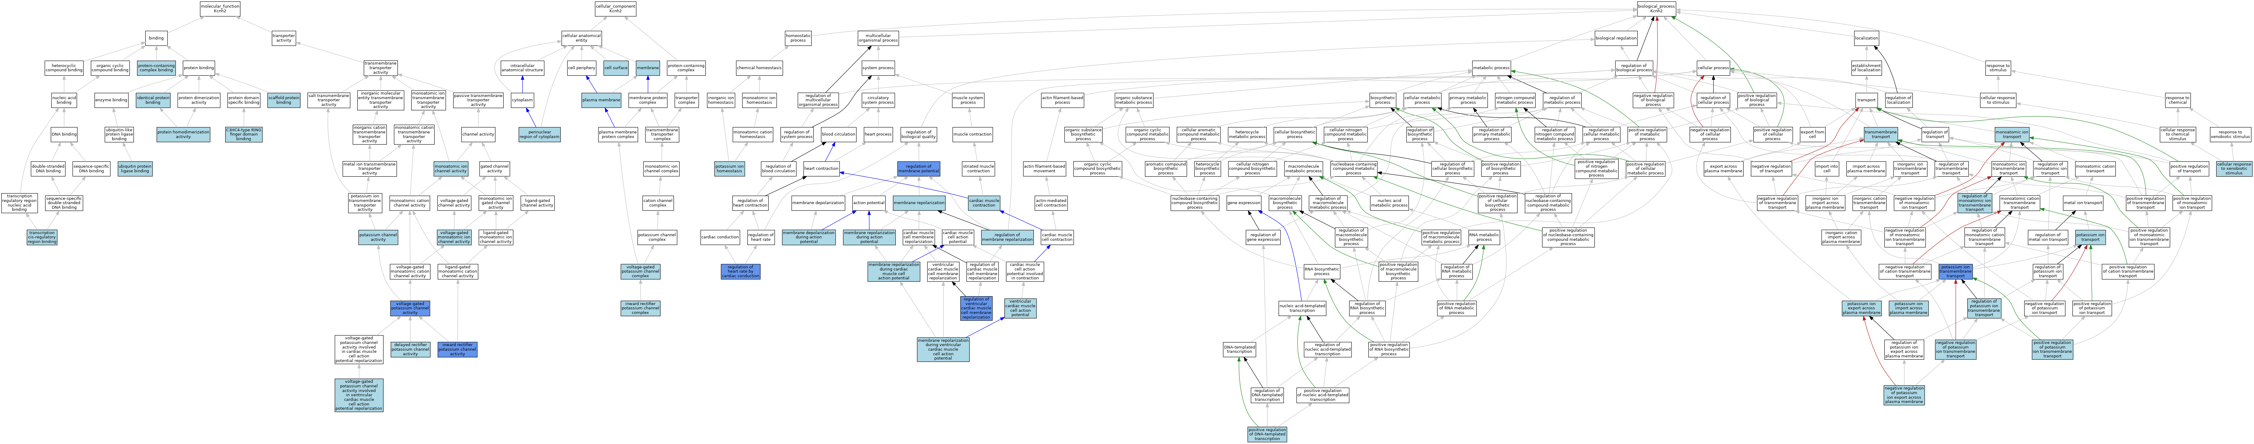Click the monoatomic ion channel activity node

pyautogui.click(x=451, y=169)
